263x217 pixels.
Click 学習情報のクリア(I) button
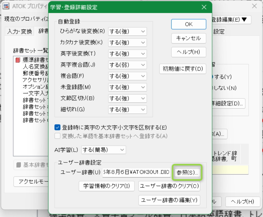click(107, 186)
